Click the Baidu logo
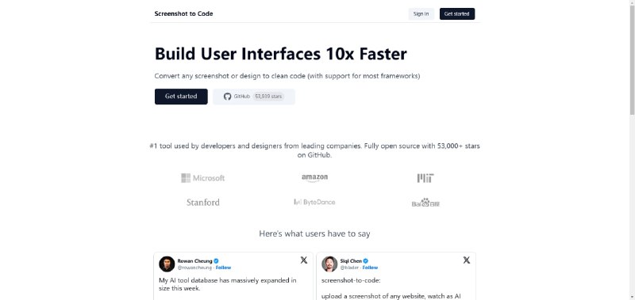Screen dimensions: 635x300 click(425, 203)
